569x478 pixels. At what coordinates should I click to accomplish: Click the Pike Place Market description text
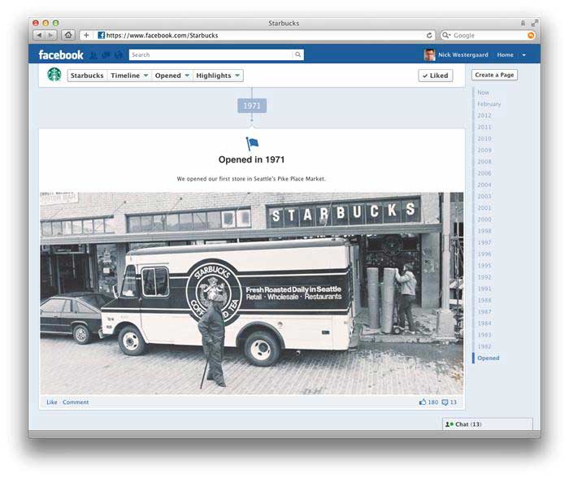pos(251,179)
